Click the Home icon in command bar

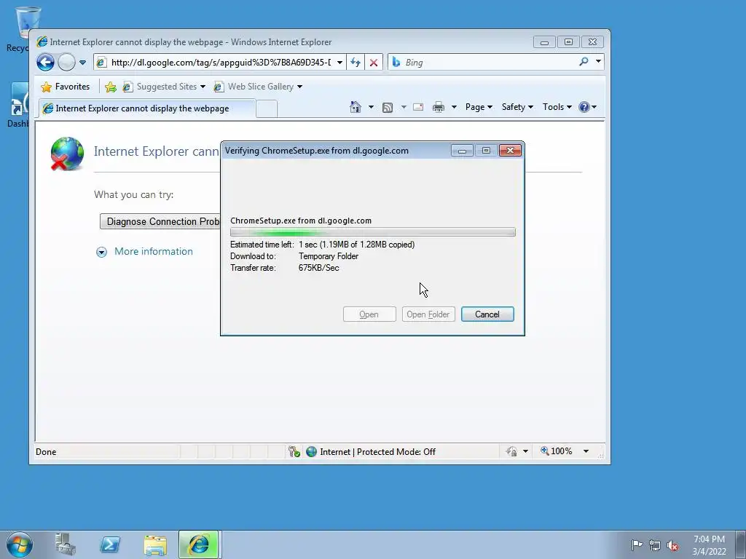(356, 107)
